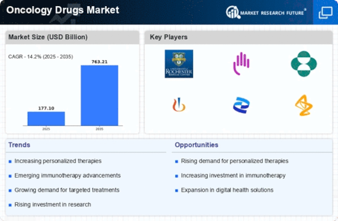Image resolution: width=338 pixels, height=221 pixels.
Task: Select the University of Rochester logo
Action: [x=179, y=64]
